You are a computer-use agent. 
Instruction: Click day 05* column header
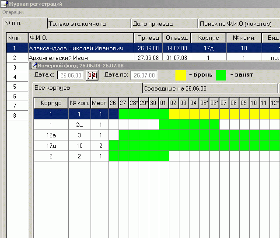pyautogui.click(x=204, y=103)
